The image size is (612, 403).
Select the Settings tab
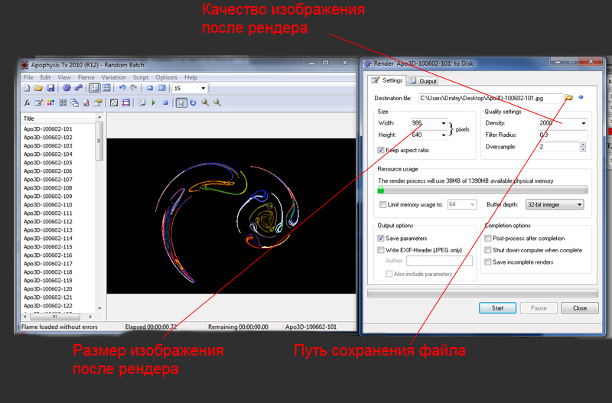tap(387, 80)
